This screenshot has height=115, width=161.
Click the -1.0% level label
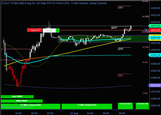pos(145,93)
